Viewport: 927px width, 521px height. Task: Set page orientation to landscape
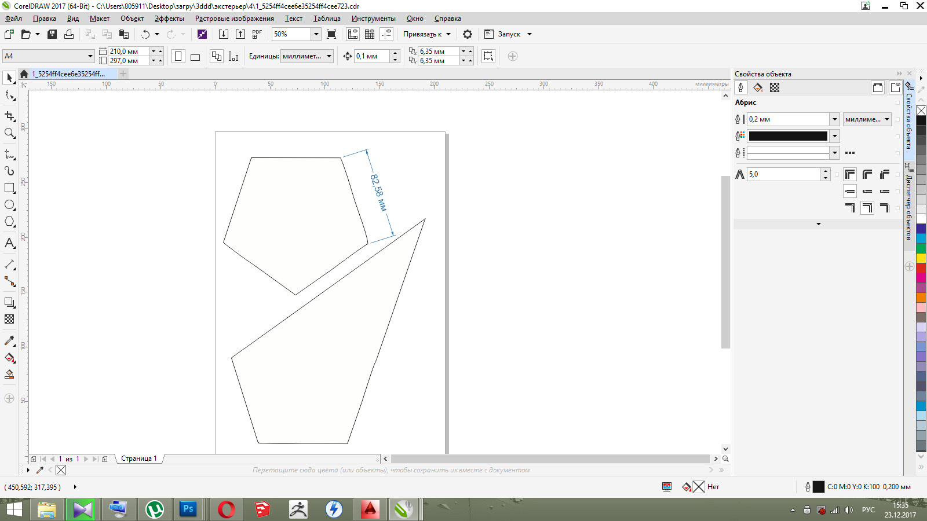point(195,56)
